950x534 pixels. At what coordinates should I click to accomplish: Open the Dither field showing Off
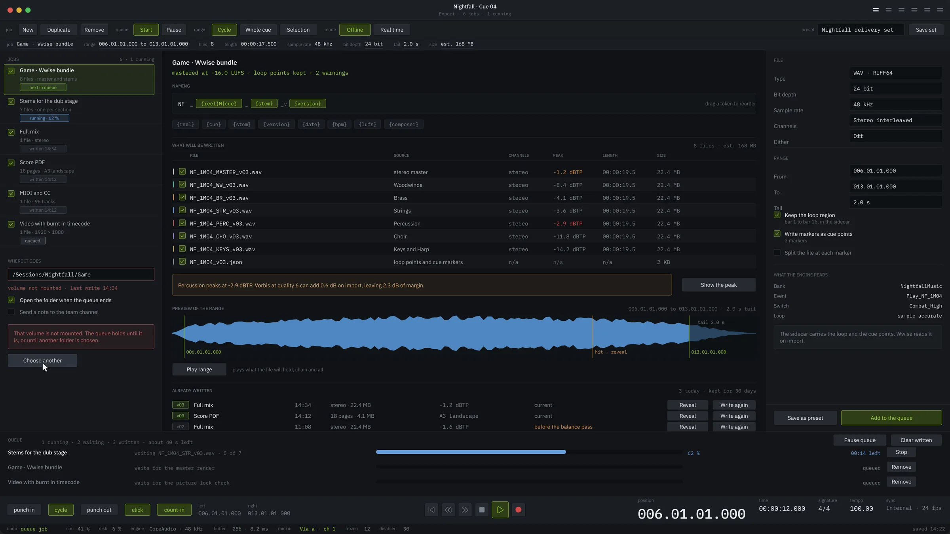895,136
